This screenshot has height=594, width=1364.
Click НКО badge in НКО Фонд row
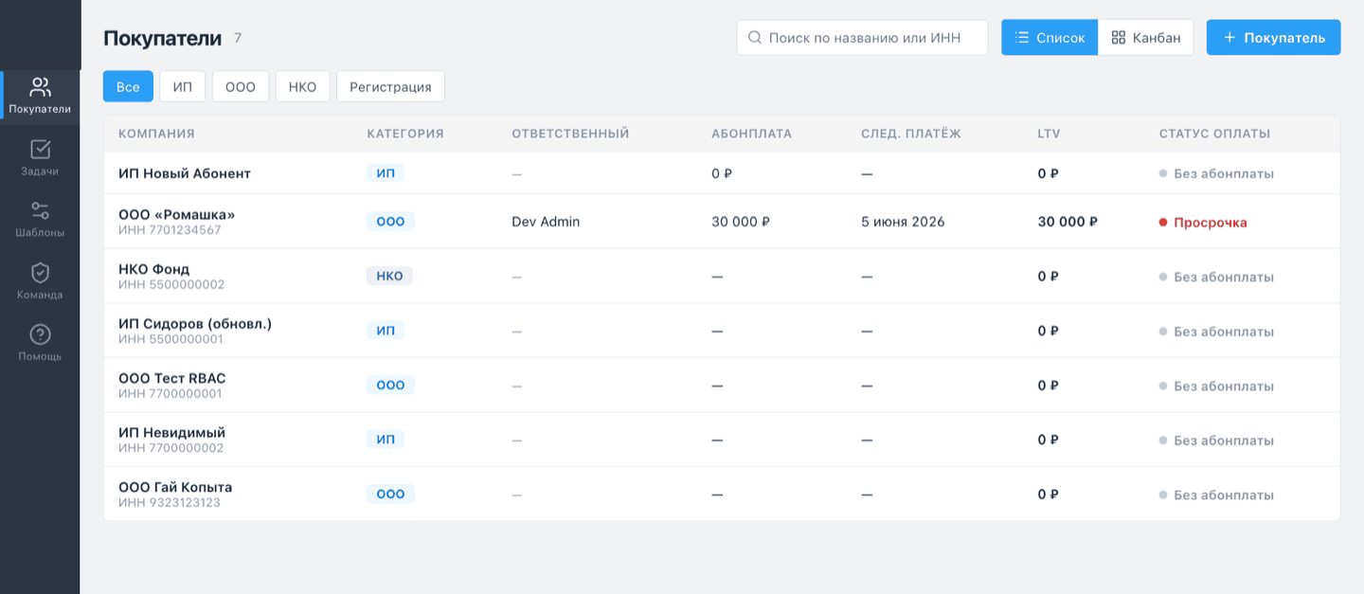click(x=389, y=276)
